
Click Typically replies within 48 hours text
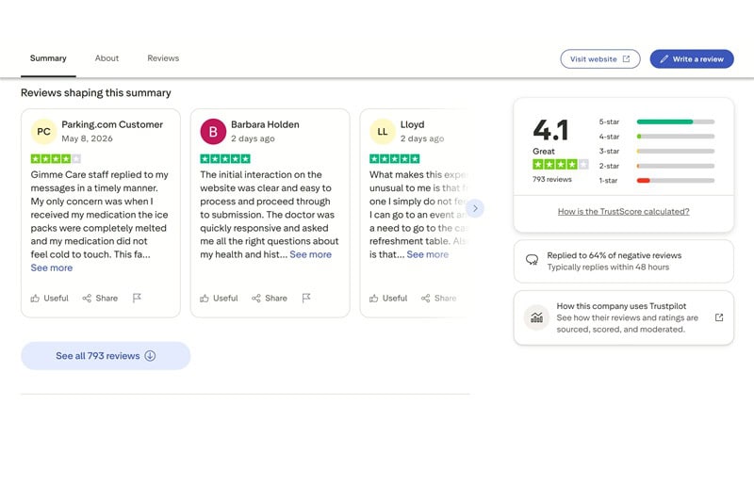tap(608, 267)
